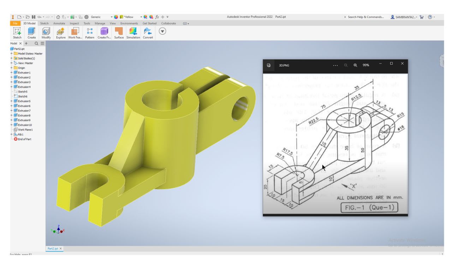Click Search Help & Commands field
Viewport: 452px width, 271px height.
point(366,17)
